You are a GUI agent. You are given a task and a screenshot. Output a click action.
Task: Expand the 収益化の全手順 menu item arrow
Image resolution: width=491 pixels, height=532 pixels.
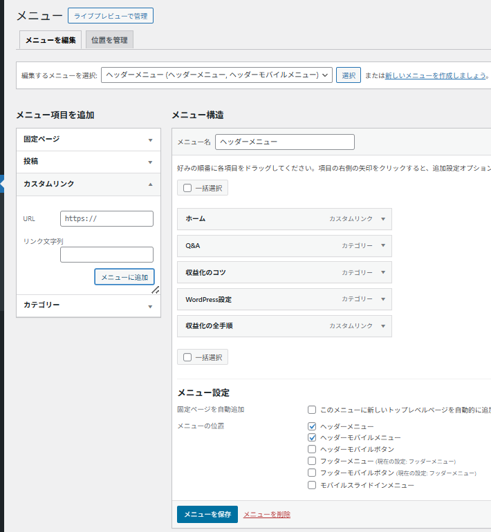pos(382,326)
